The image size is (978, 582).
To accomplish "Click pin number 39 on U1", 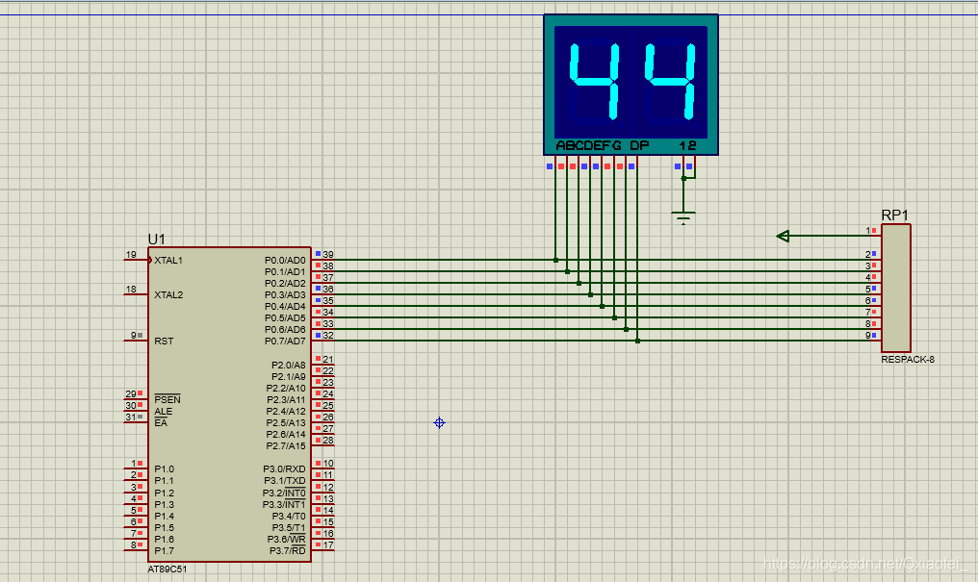I will coord(328,254).
